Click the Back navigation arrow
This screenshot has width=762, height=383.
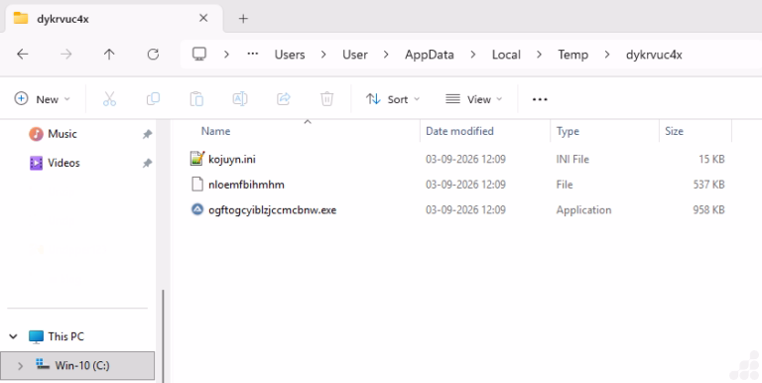[x=23, y=55]
